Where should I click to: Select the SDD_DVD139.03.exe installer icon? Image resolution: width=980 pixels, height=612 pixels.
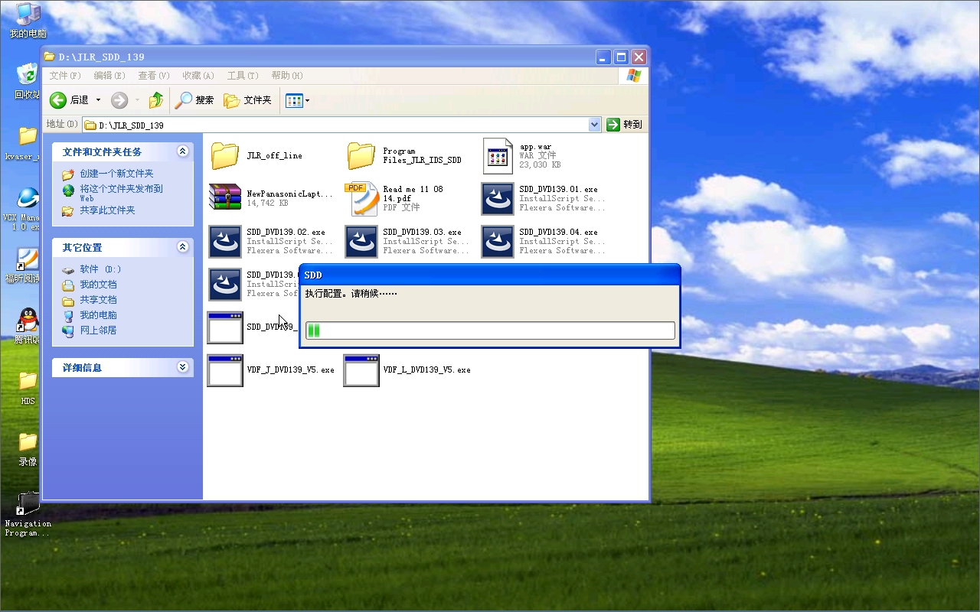tap(361, 242)
